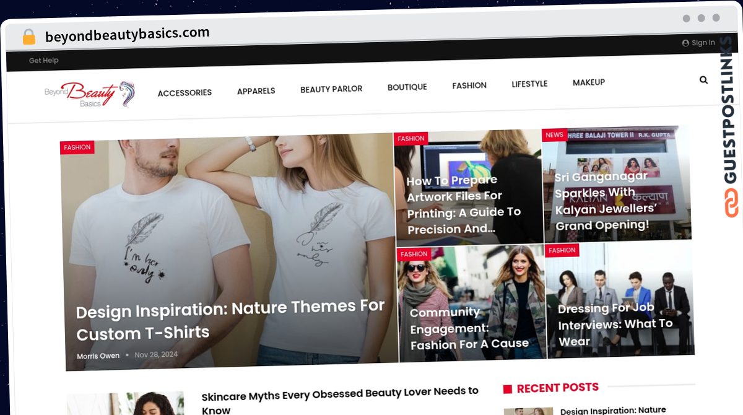Viewport: 743px width, 415px height.
Task: Select the Fashion navigation item
Action: pos(469,85)
